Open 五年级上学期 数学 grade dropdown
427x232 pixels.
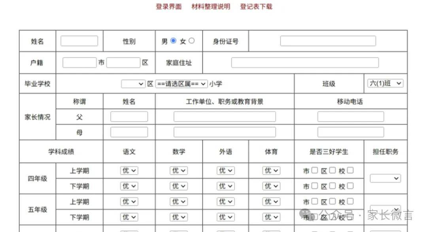tap(179, 202)
